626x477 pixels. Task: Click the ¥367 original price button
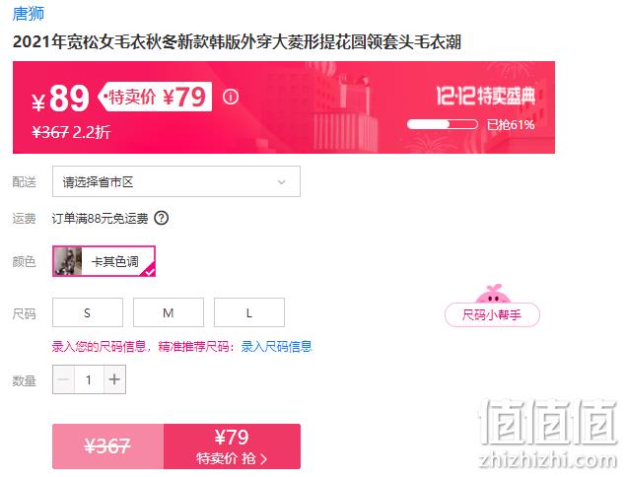(107, 446)
